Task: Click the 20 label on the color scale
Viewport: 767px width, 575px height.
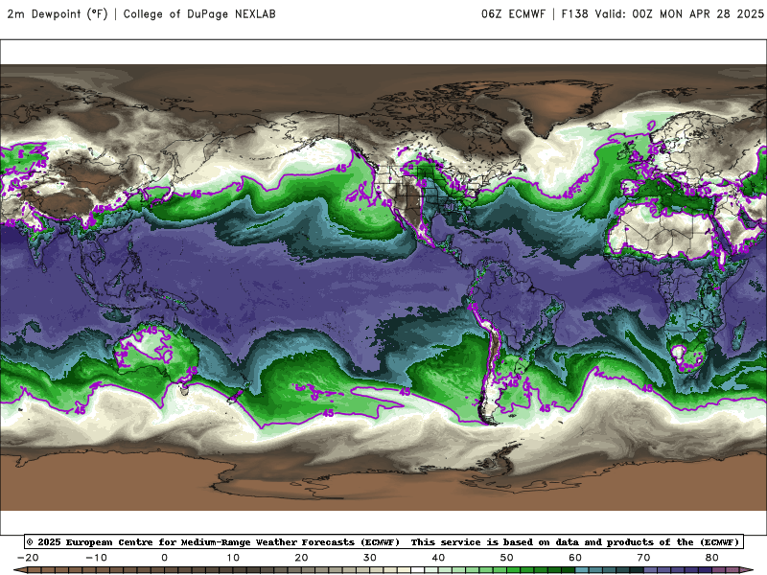Action: (x=301, y=558)
